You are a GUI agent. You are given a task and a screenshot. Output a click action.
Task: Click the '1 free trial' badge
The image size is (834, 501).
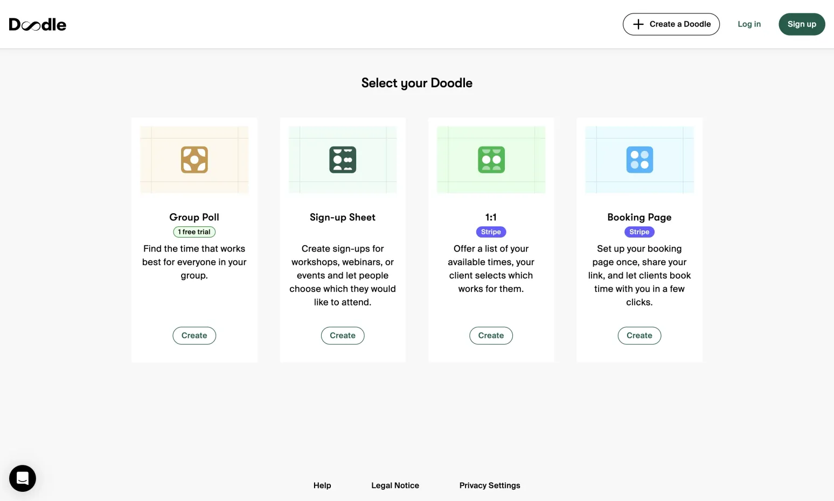coord(194,232)
